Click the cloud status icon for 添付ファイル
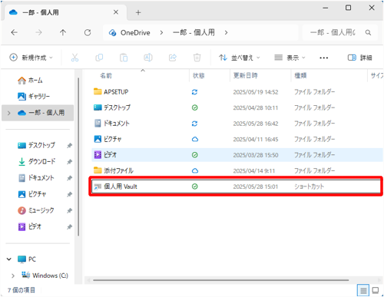This screenshot has height=297, width=384. 195,170
